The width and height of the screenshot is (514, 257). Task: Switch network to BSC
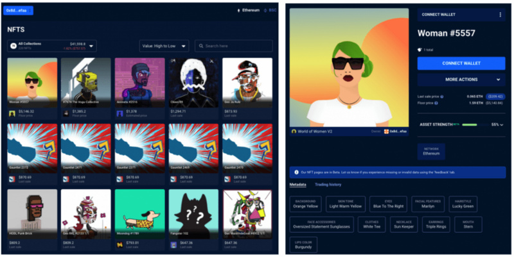click(270, 10)
